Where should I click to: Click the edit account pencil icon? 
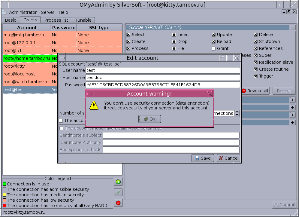pos(118,192)
